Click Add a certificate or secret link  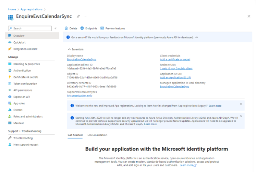coord(175,59)
